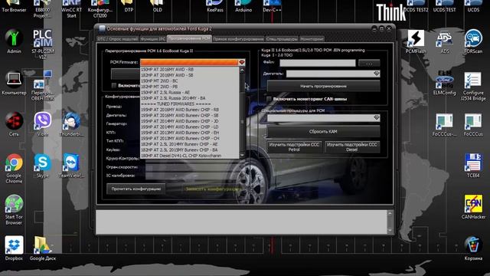Open the PCMFlash desktop shortcut
Screen dimensions: 490x276
[416, 41]
